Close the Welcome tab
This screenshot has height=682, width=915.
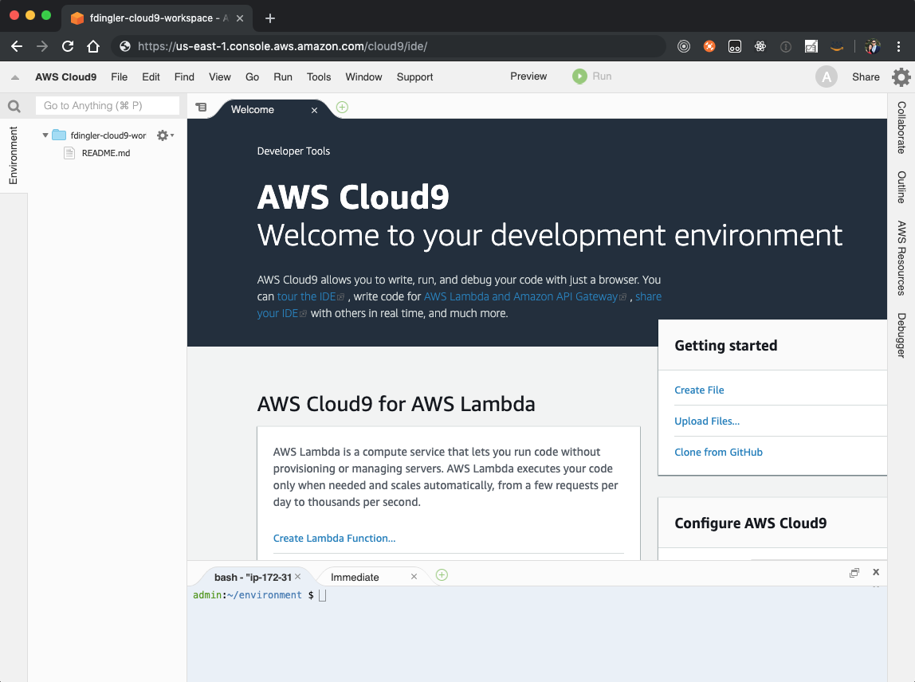314,110
